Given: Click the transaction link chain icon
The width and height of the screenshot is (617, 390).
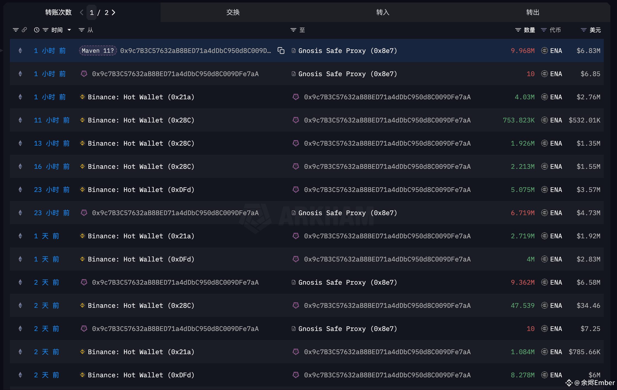Looking at the screenshot, I should [24, 30].
